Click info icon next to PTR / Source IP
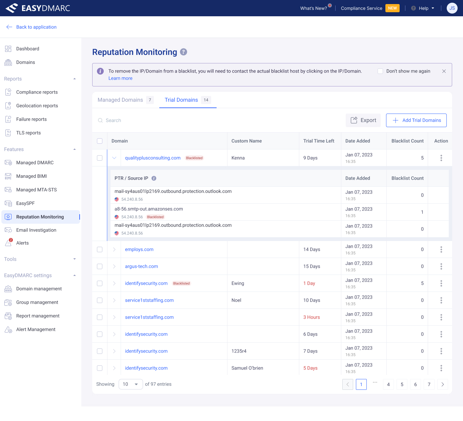463x421 pixels. [x=154, y=178]
